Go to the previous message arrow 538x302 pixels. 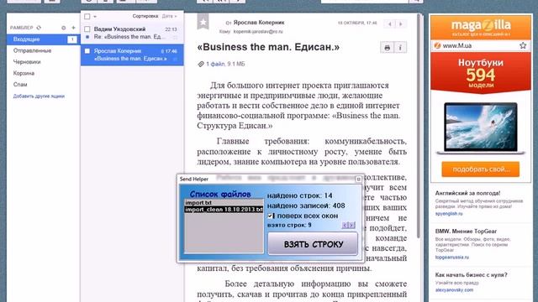coord(389,24)
